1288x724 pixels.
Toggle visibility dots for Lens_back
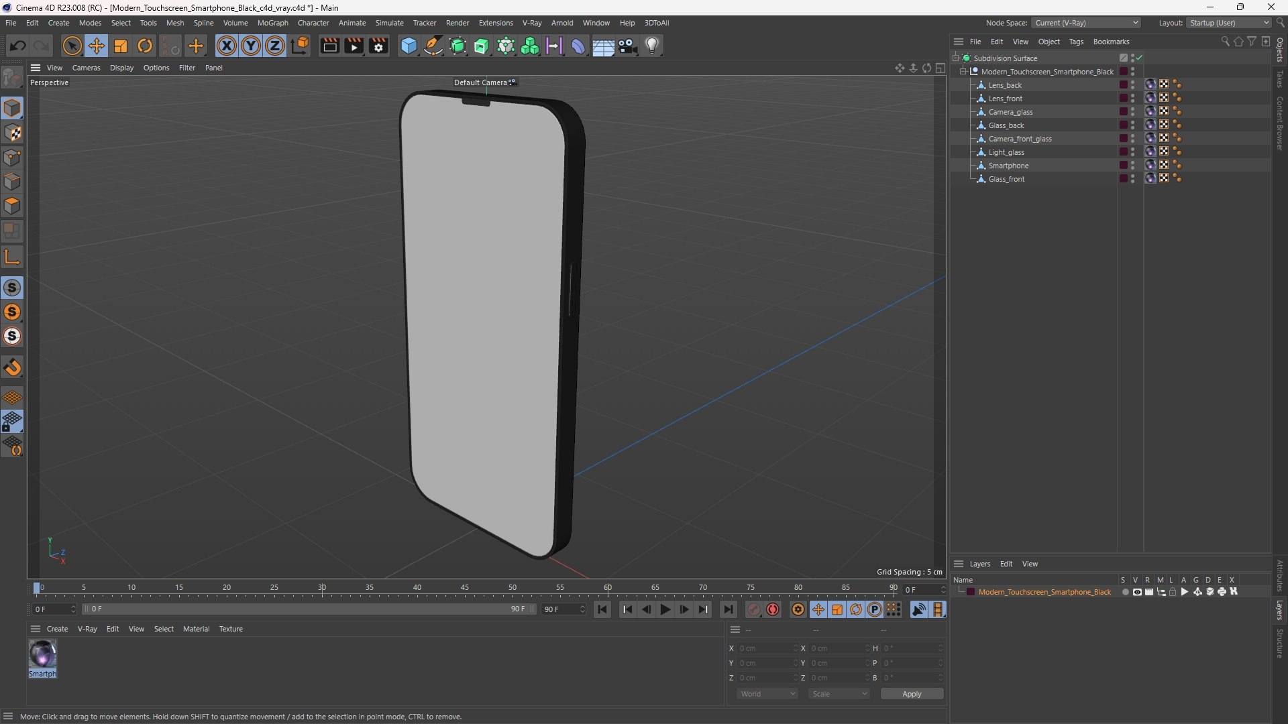(x=1133, y=85)
